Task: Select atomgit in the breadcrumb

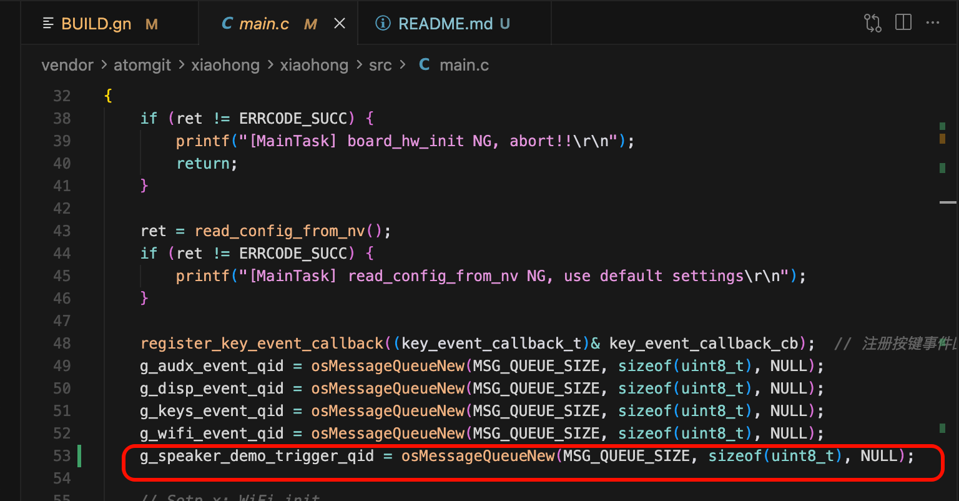Action: [x=142, y=65]
